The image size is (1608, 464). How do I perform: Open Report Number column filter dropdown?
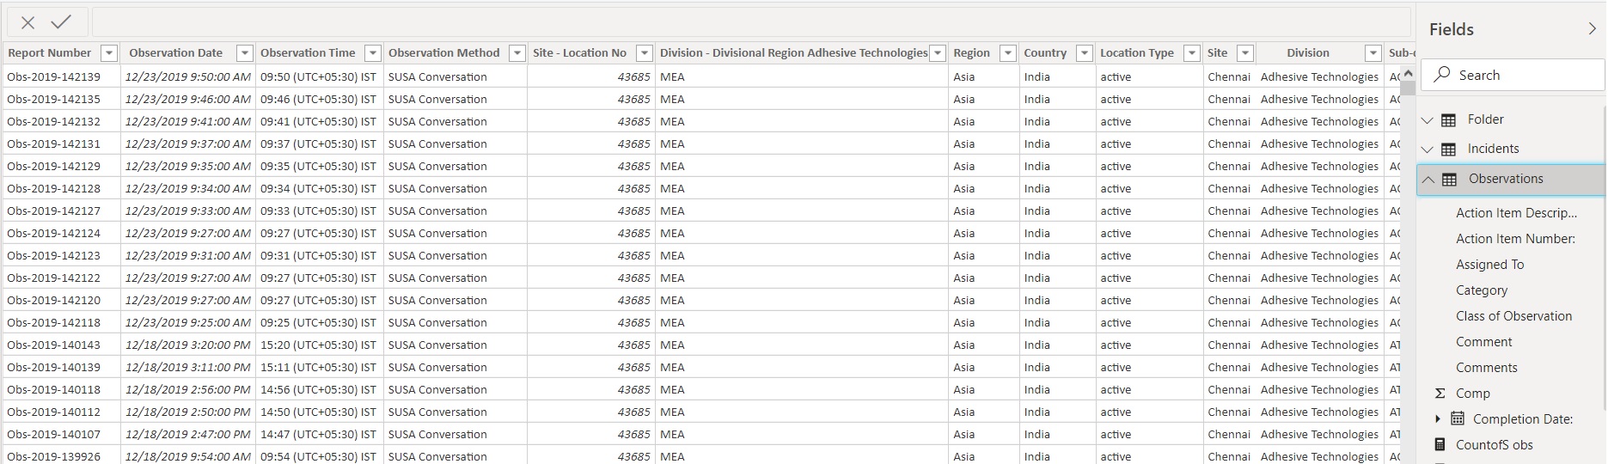tap(109, 53)
